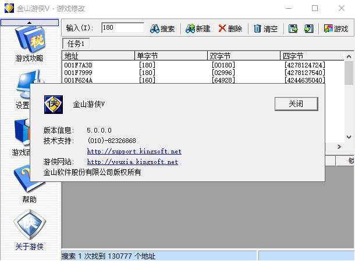Switch to the 任务1 tab
The image size is (355, 261).
point(76,44)
